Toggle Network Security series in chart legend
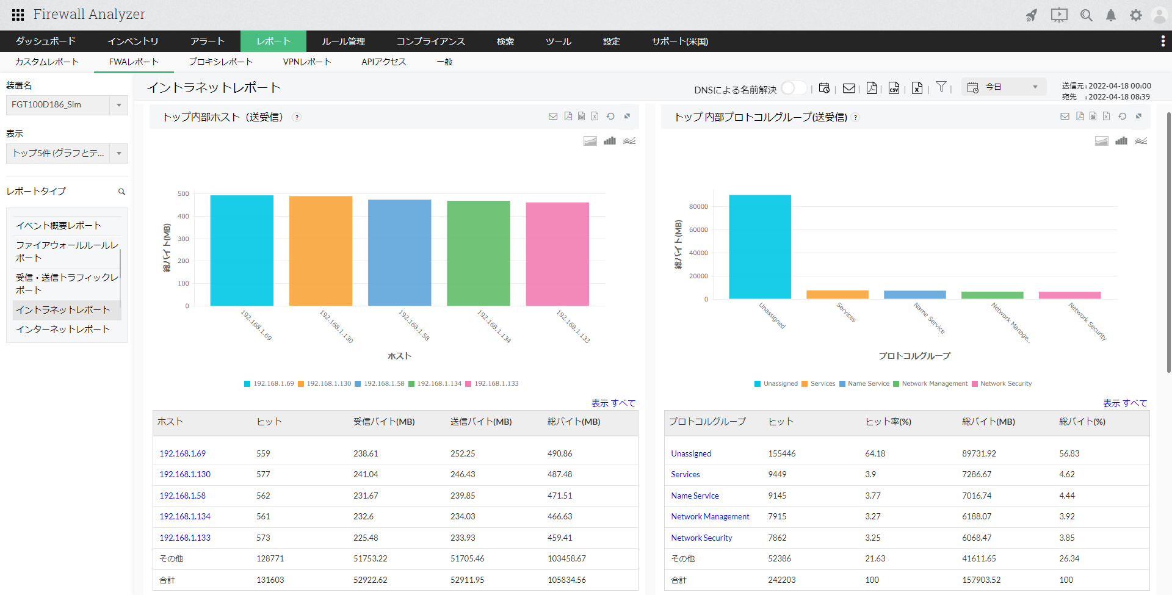 (x=1001, y=384)
